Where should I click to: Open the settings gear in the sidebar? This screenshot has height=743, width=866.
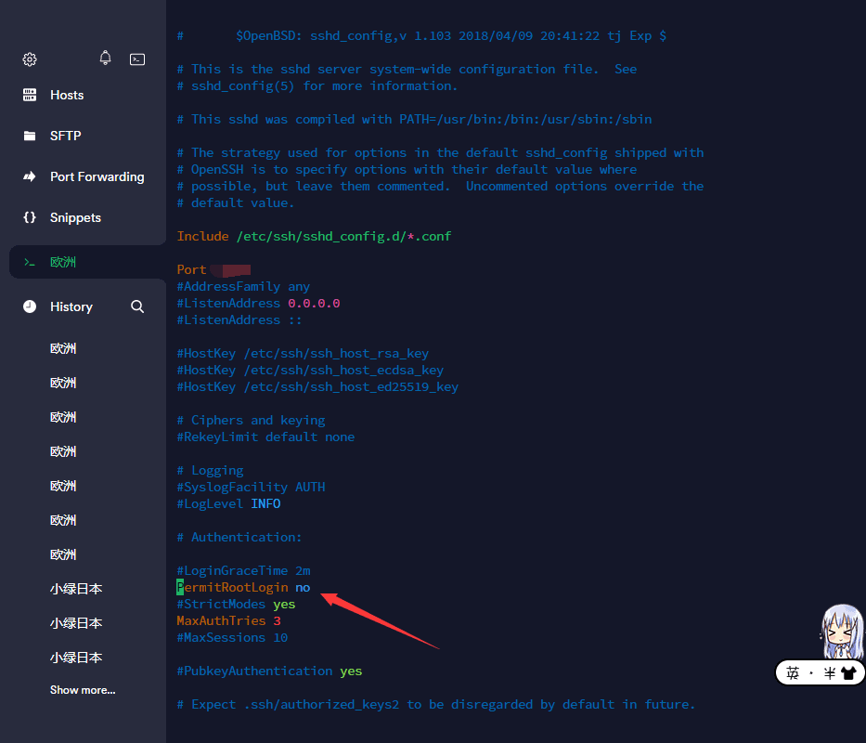30,59
